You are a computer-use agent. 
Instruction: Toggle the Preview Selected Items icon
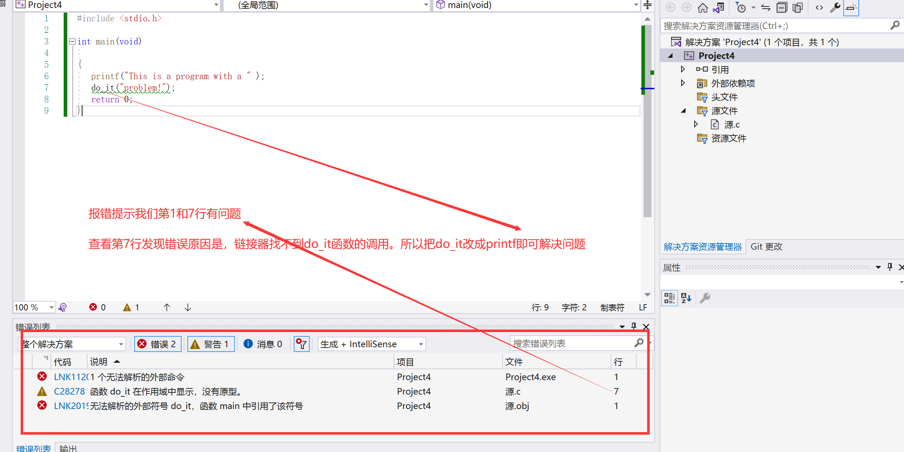click(851, 8)
